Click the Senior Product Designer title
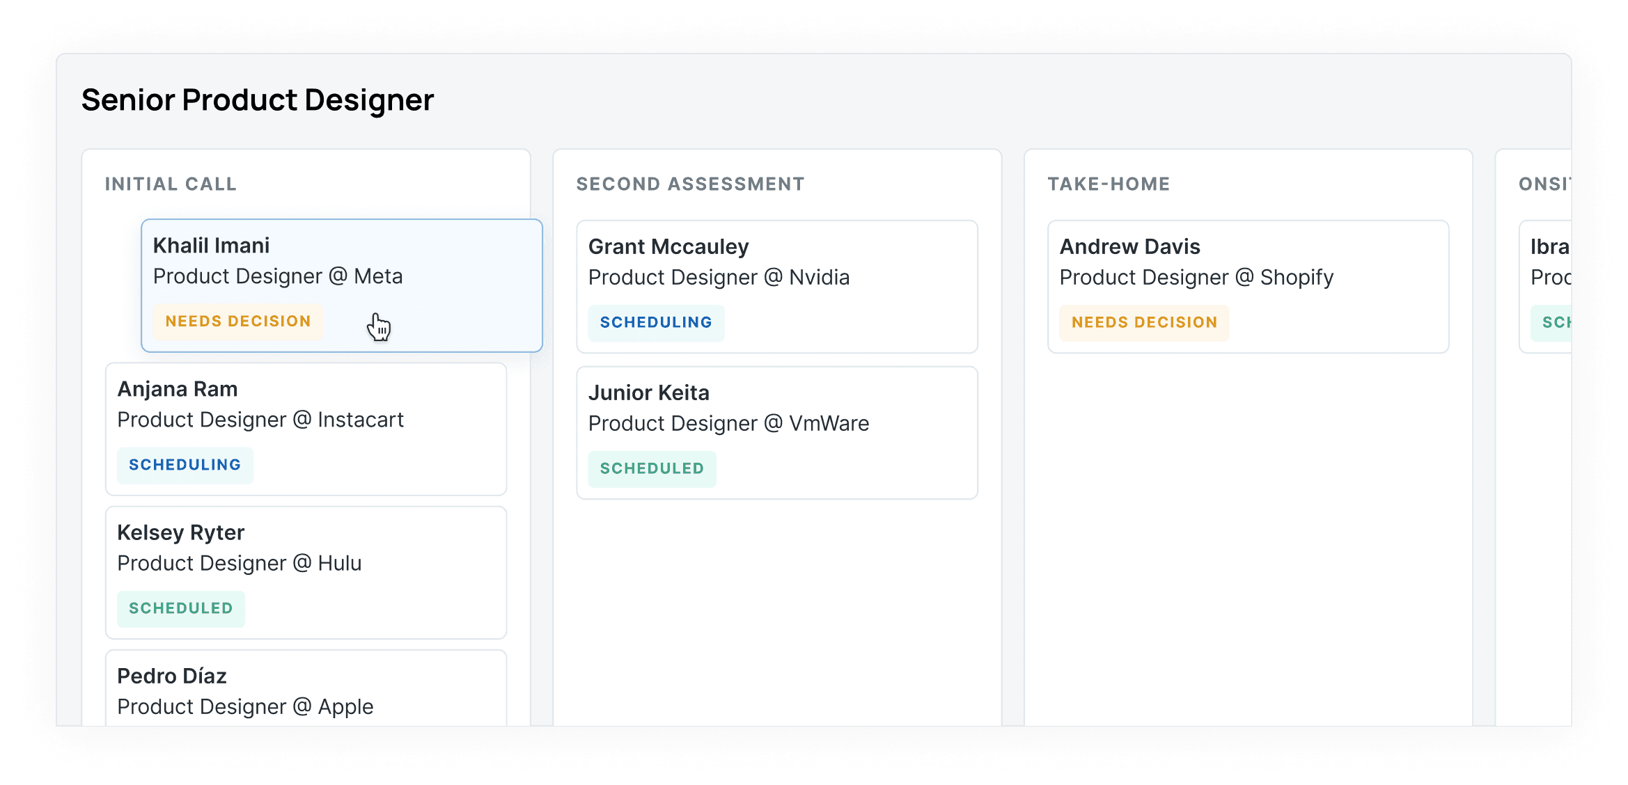This screenshot has width=1628, height=785. click(x=258, y=100)
